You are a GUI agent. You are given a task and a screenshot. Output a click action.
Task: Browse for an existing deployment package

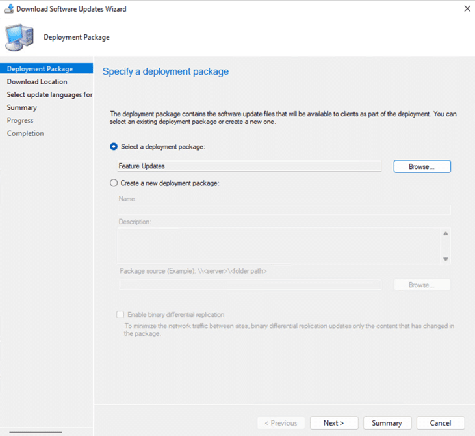(x=422, y=166)
